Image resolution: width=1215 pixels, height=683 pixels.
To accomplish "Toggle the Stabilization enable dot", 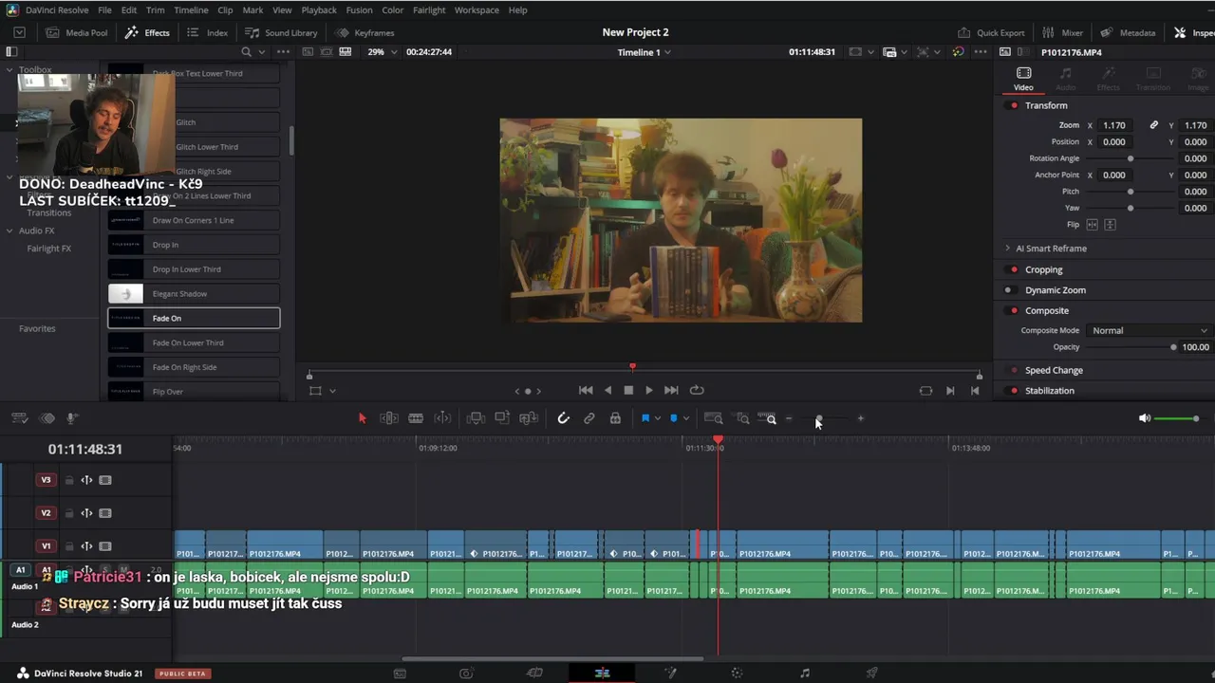I will 1014,391.
